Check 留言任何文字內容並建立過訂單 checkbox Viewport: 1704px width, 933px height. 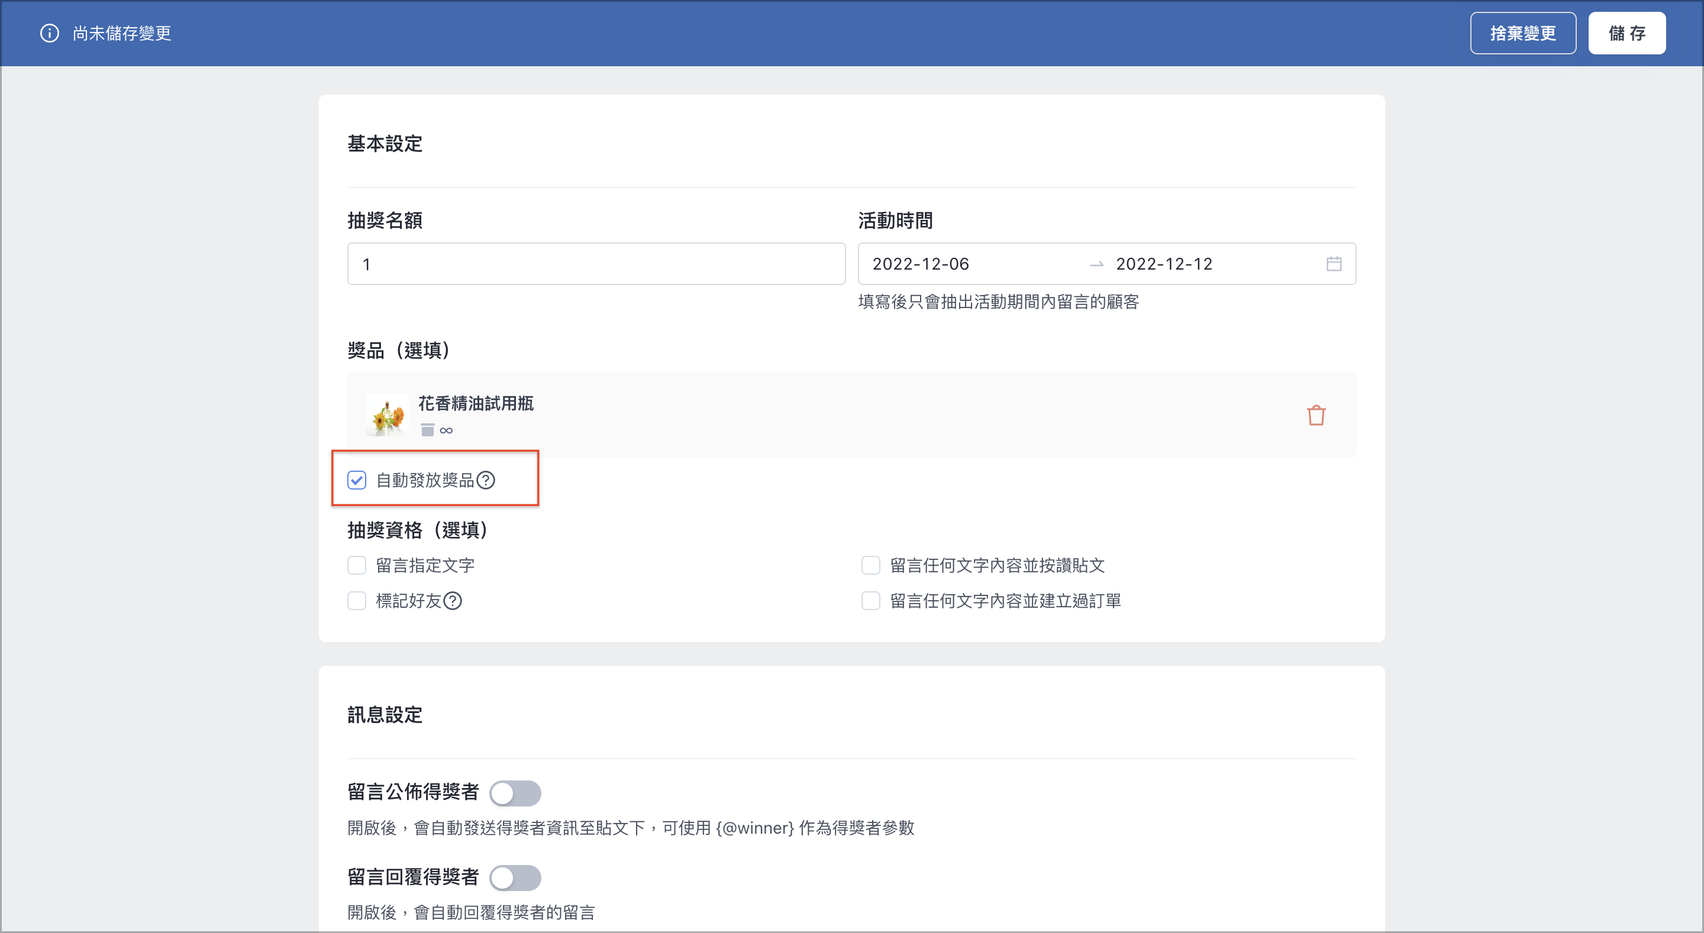pyautogui.click(x=870, y=601)
